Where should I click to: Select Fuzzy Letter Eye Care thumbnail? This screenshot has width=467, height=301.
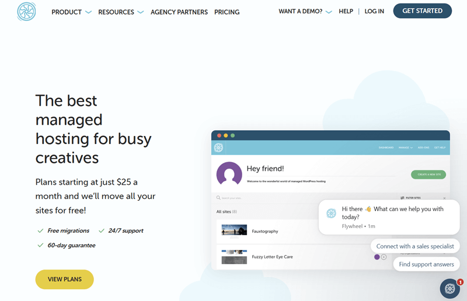tap(234, 257)
